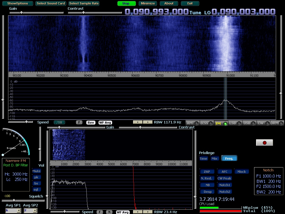Click the Mute button

pos(36,171)
